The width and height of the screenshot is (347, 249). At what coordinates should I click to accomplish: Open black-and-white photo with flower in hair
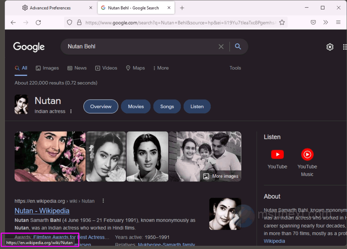[106, 156]
